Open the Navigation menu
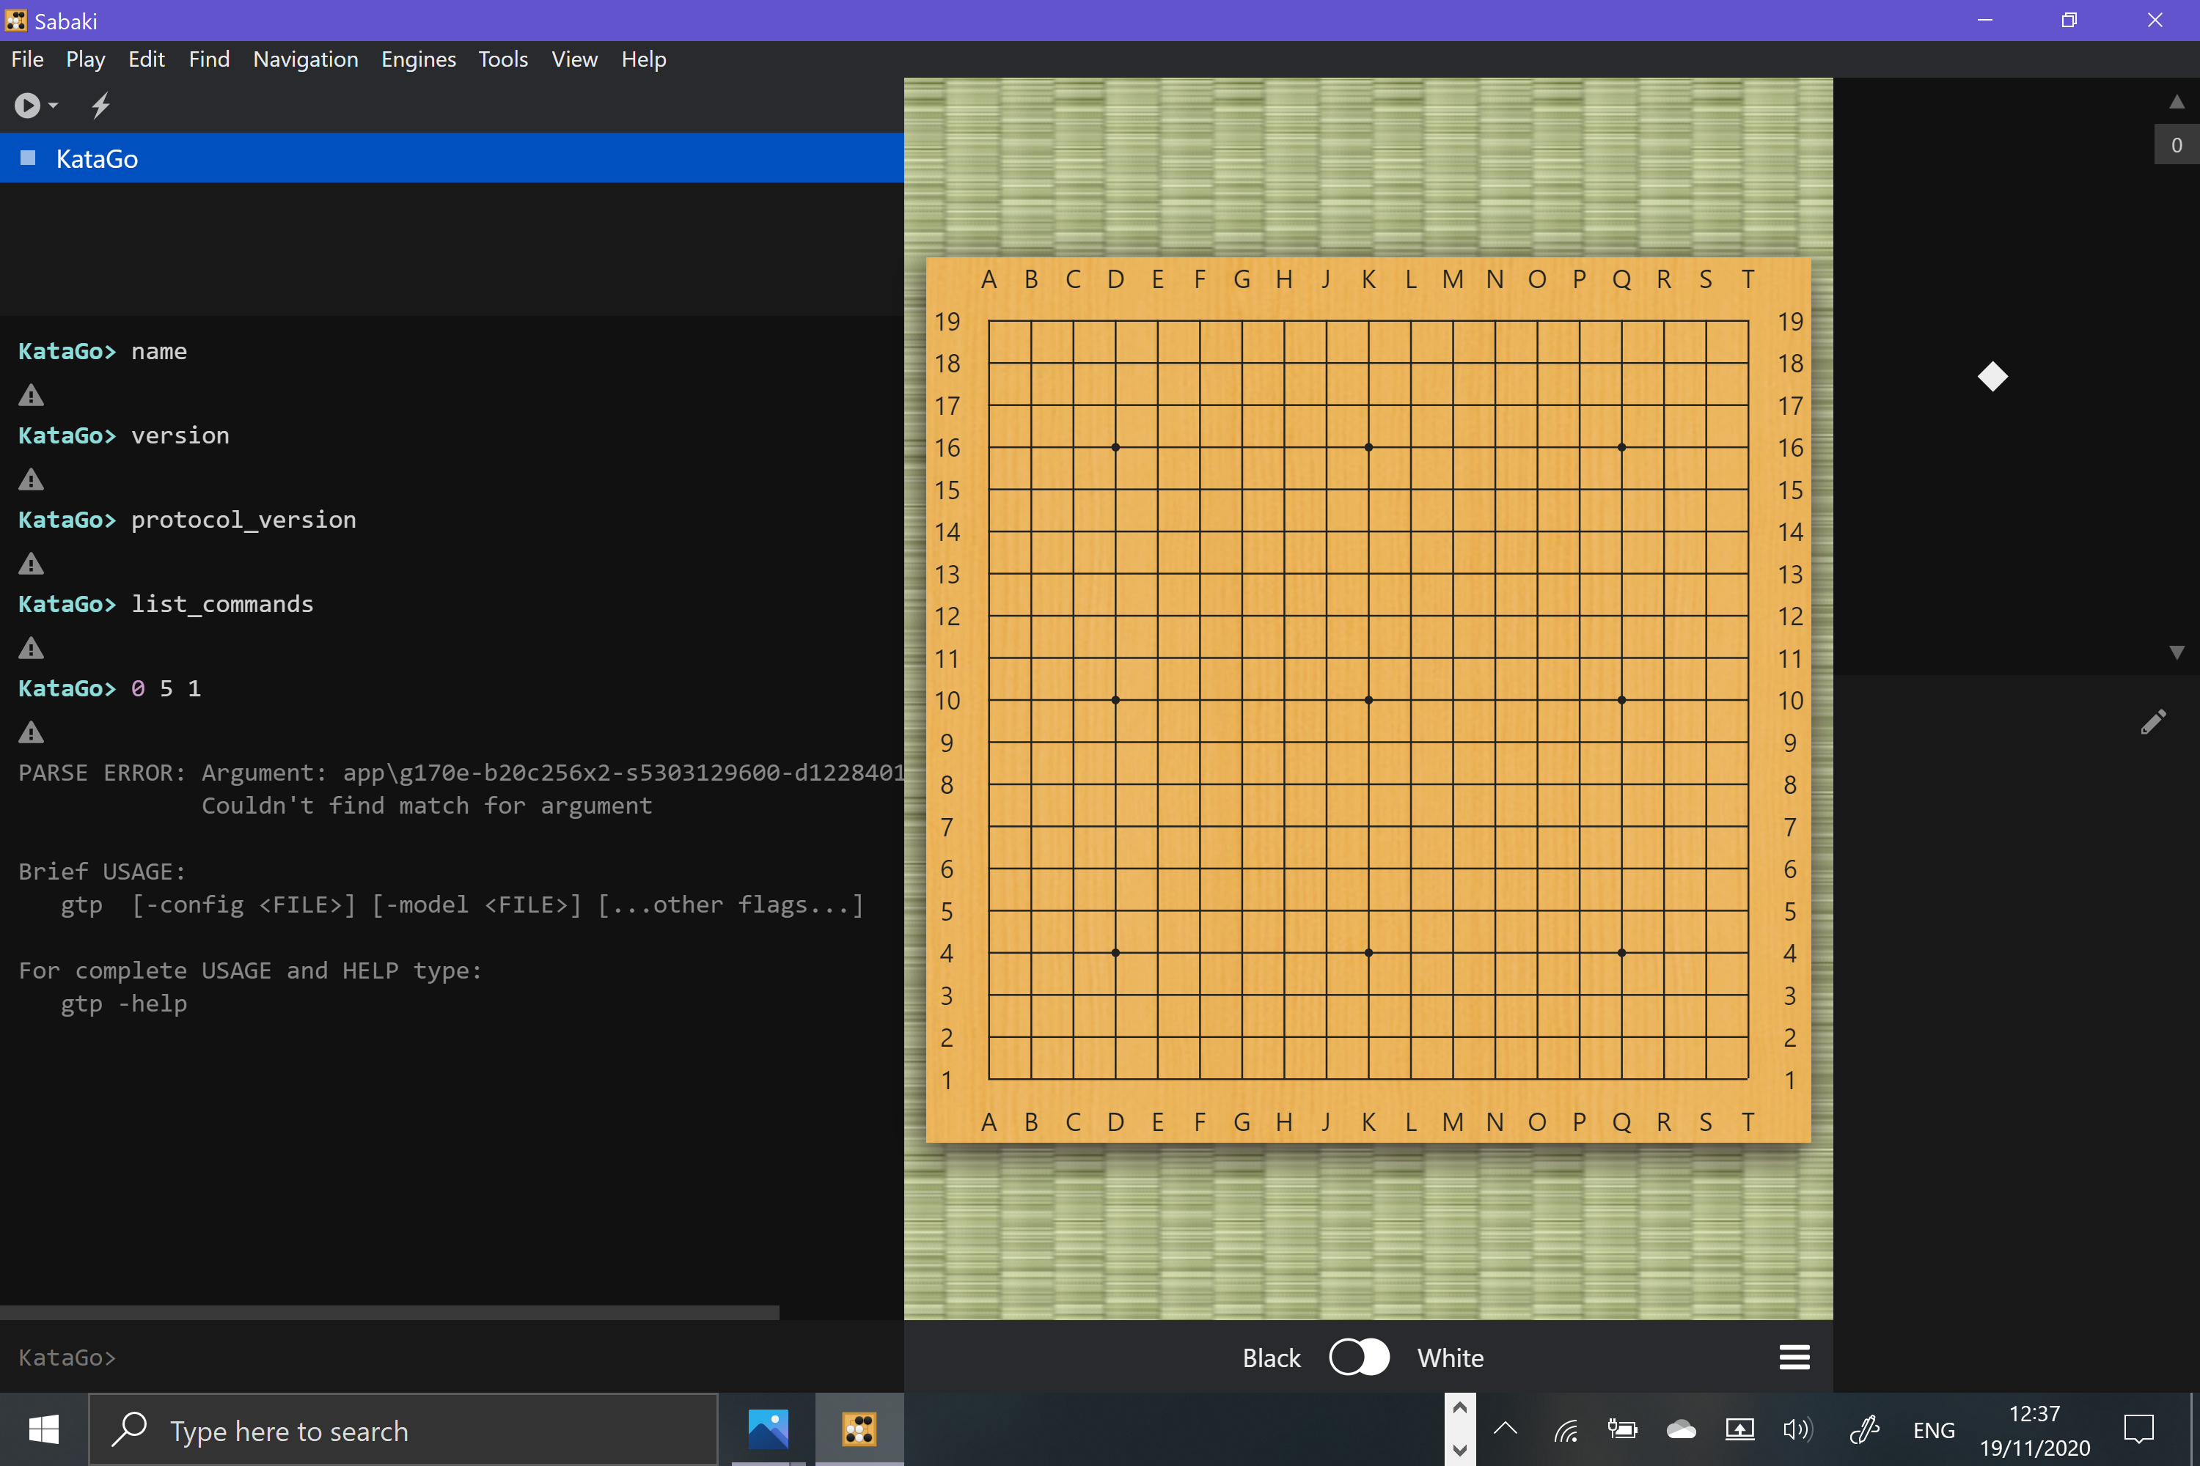This screenshot has width=2200, height=1466. click(x=306, y=59)
